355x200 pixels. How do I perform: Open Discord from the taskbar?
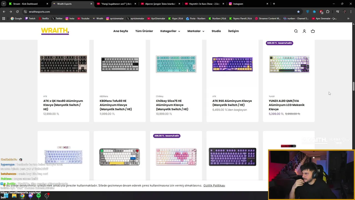pyautogui.click(x=31, y=196)
